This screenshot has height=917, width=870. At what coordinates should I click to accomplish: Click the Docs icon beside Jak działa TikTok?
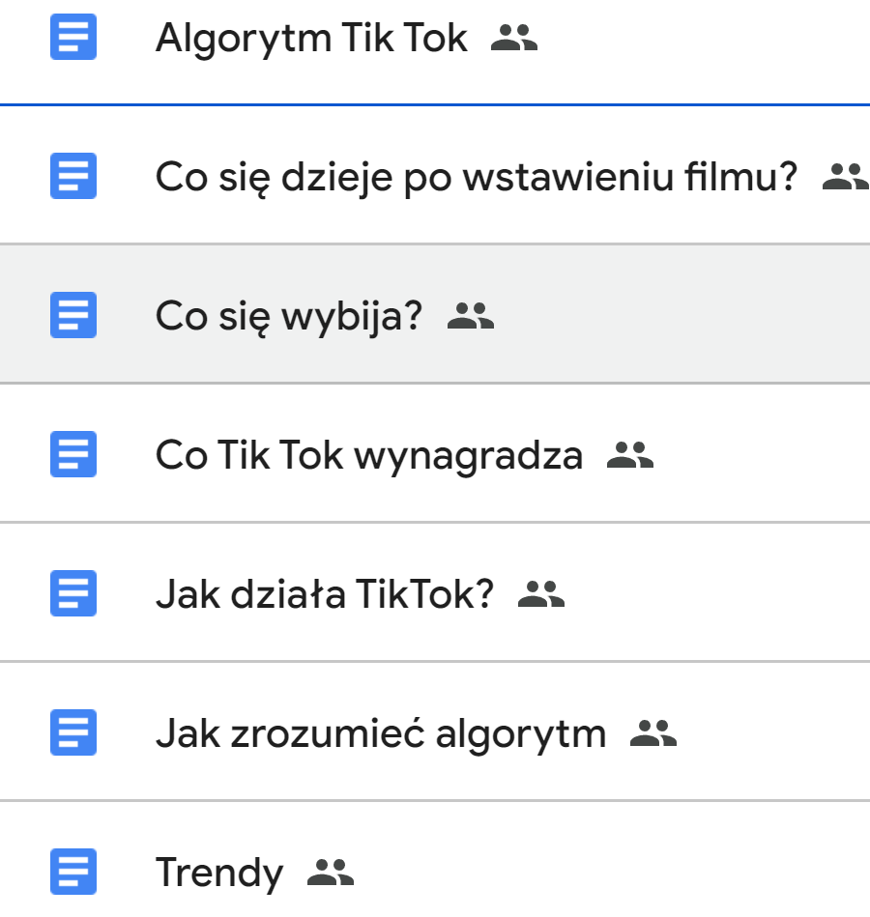73,594
